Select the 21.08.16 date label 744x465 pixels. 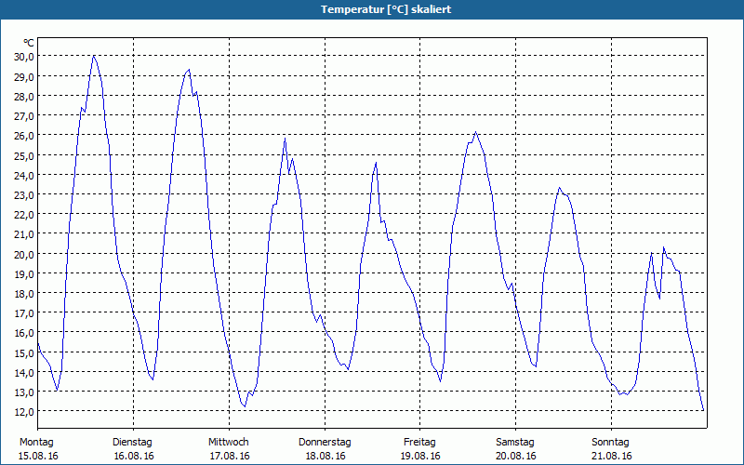click(x=612, y=456)
